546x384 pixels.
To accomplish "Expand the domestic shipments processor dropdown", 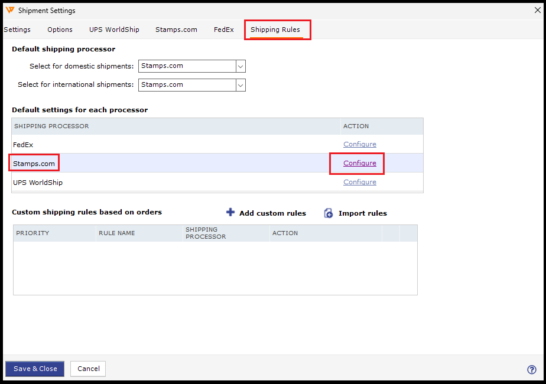I will pyautogui.click(x=240, y=66).
